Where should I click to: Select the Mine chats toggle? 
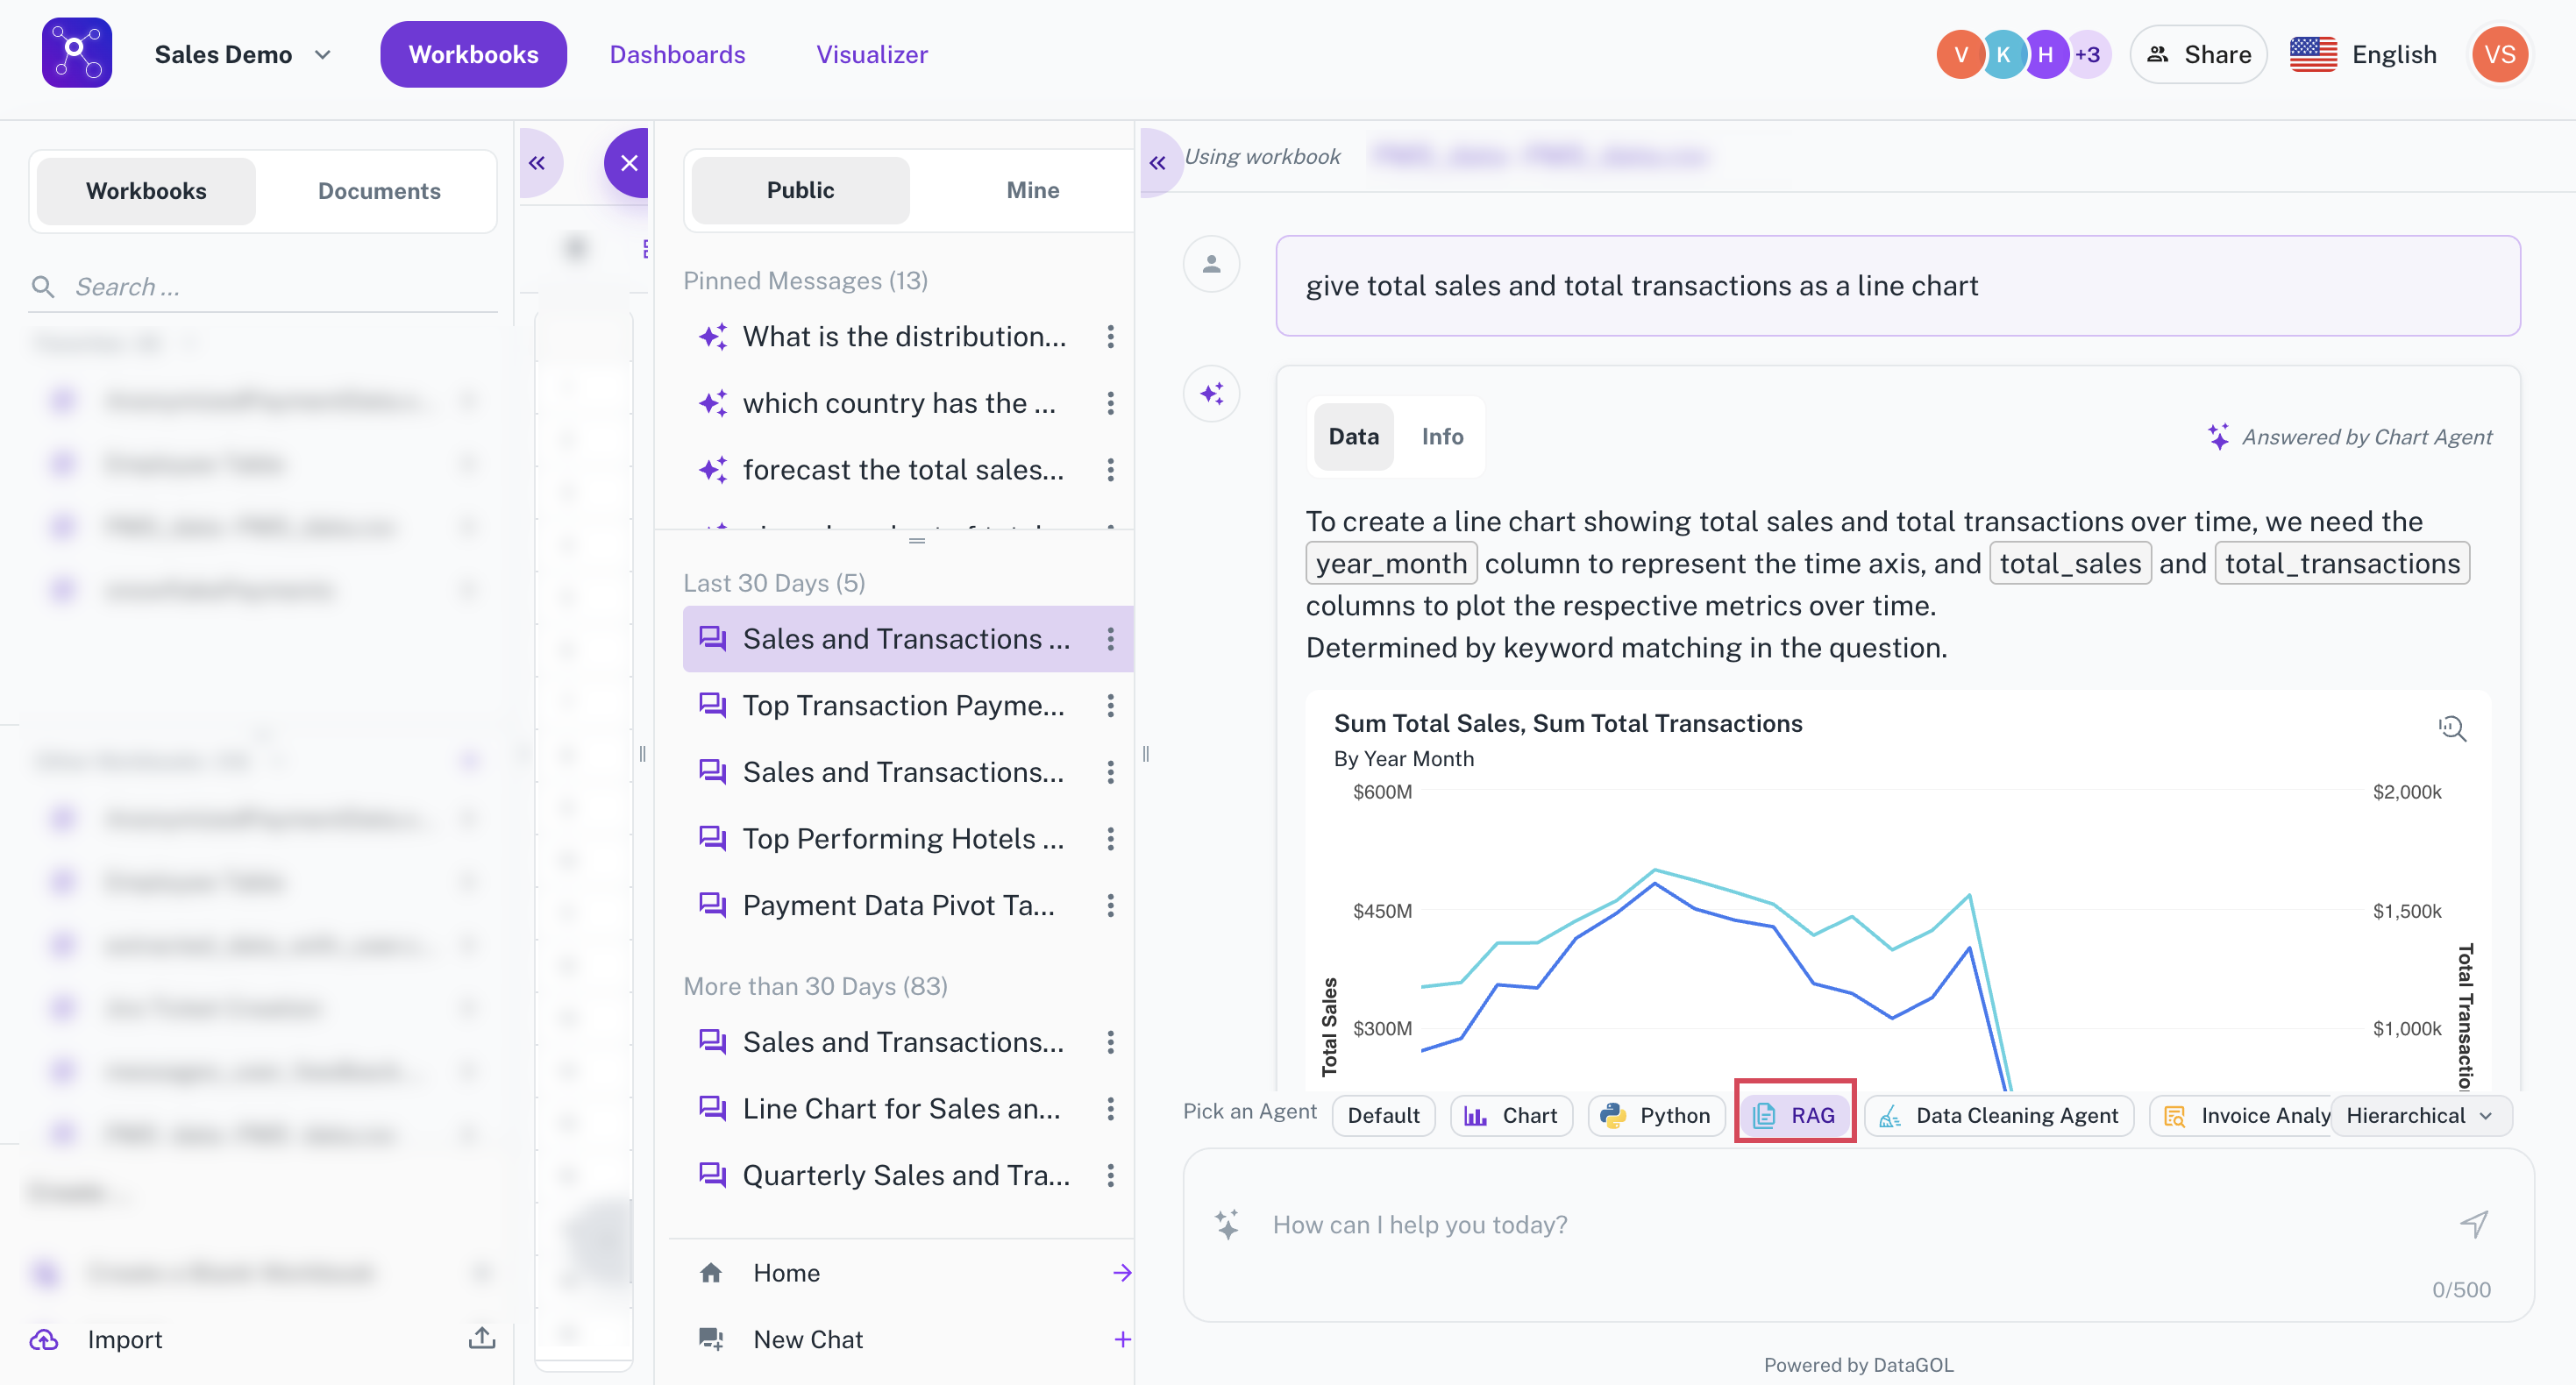click(1032, 190)
